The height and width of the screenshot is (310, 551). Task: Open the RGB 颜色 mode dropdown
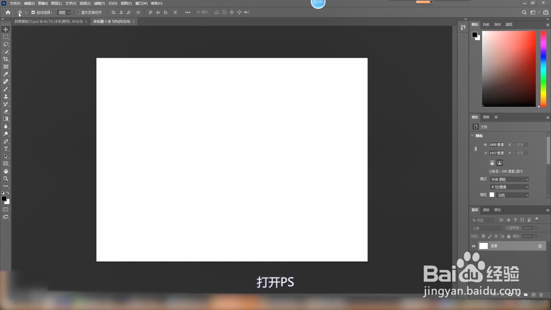(509, 179)
